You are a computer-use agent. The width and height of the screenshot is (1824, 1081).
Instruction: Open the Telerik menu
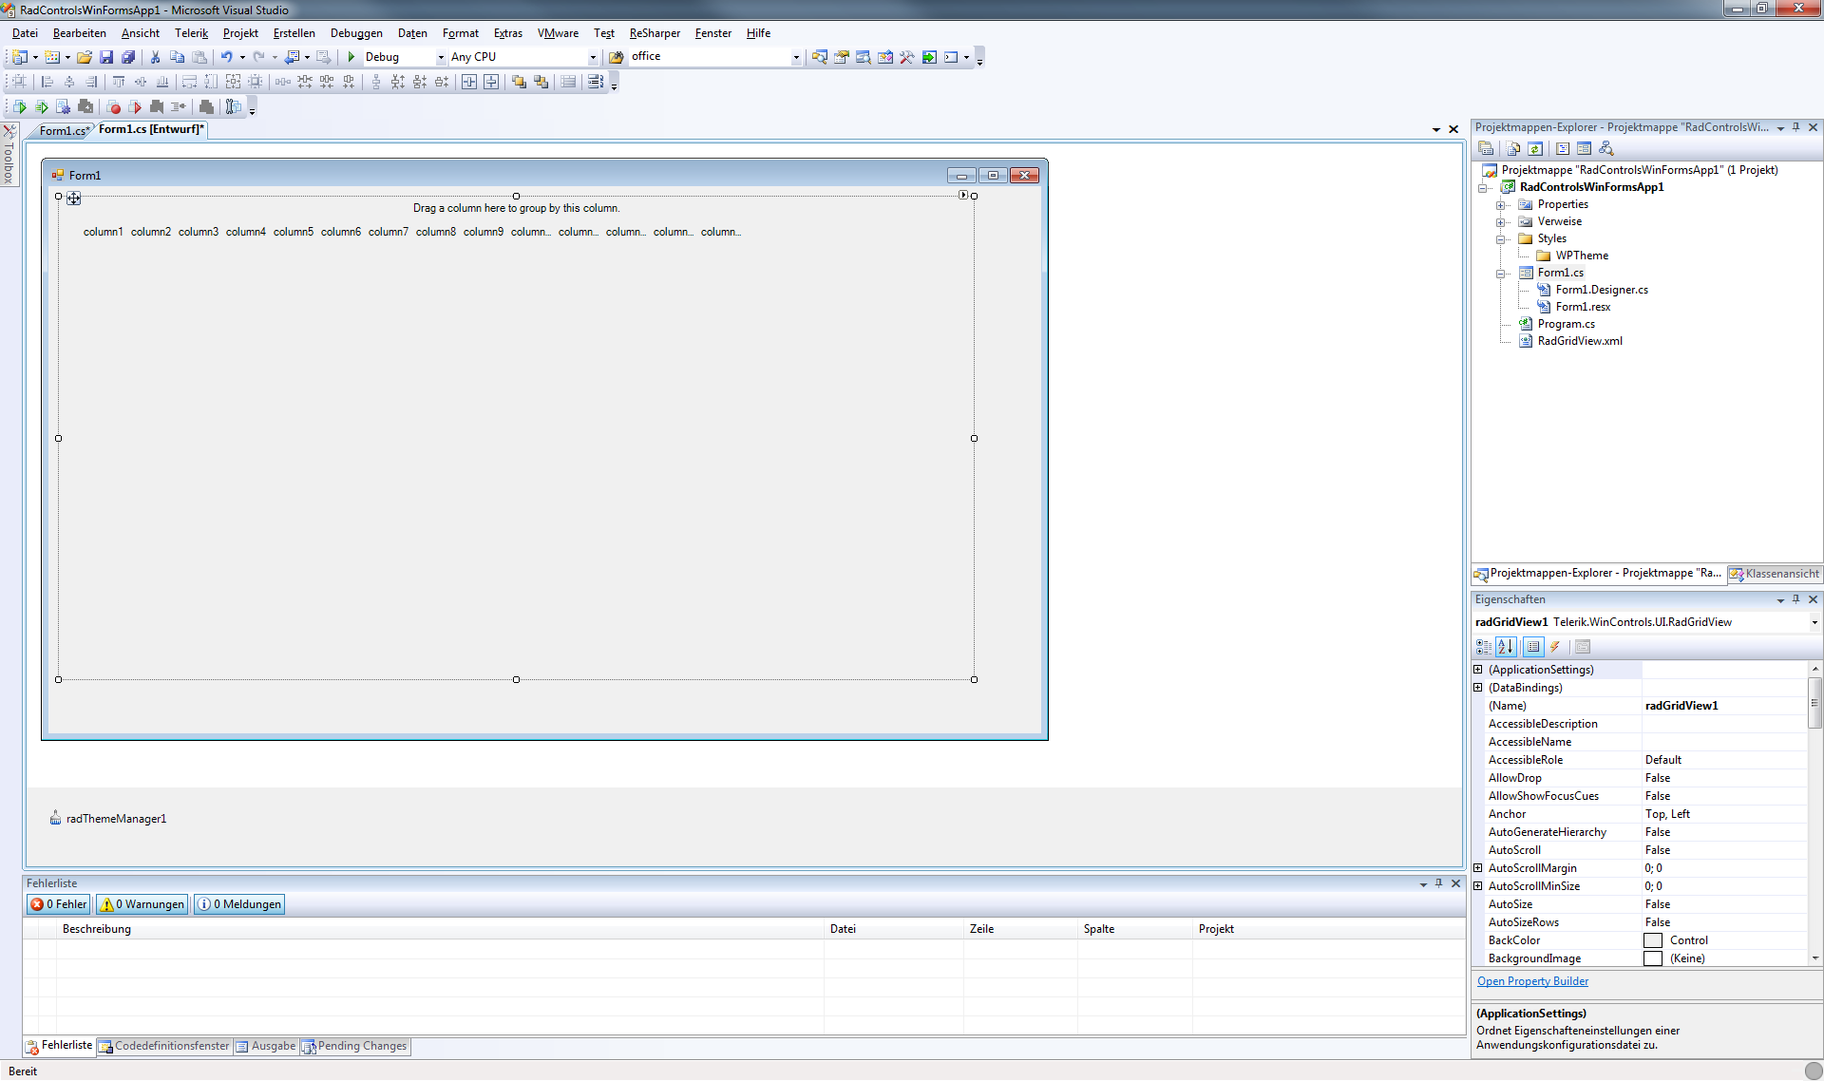pyautogui.click(x=191, y=33)
